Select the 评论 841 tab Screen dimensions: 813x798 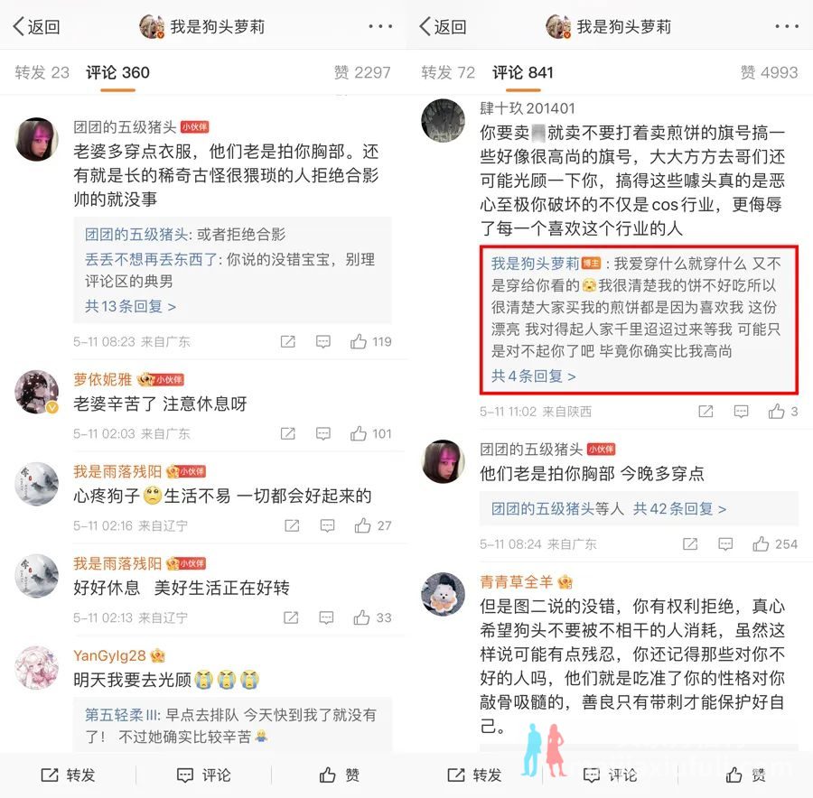click(523, 72)
